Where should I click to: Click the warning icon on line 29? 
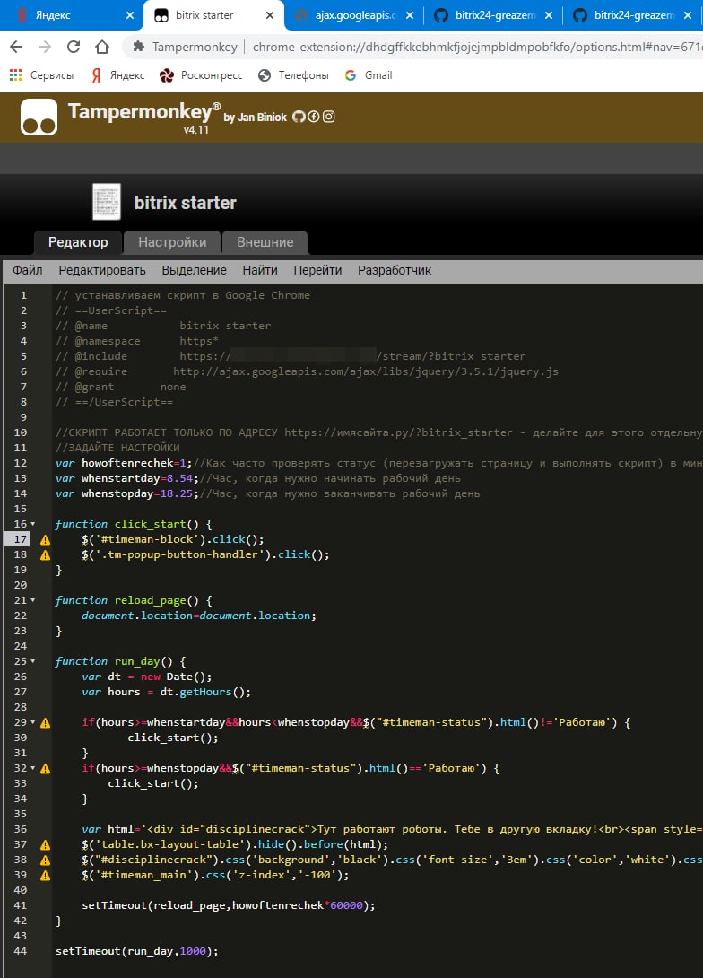(x=46, y=722)
